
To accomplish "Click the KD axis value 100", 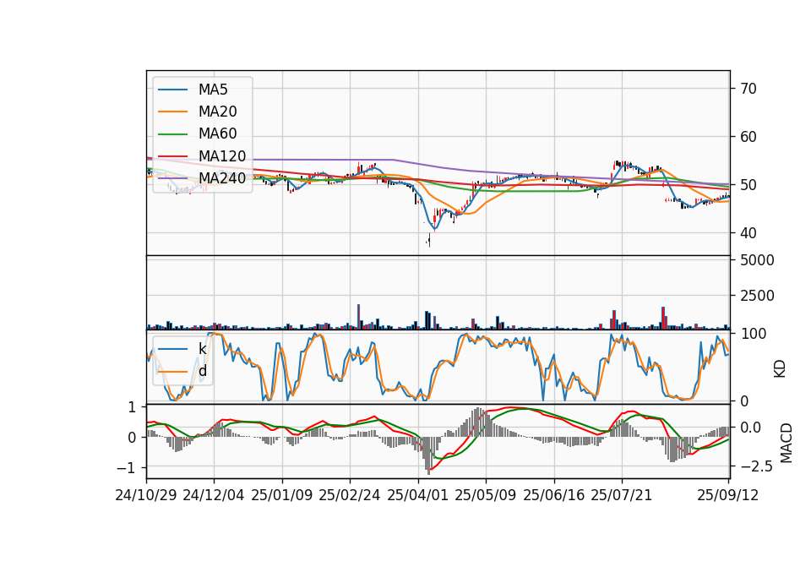I will click(754, 334).
